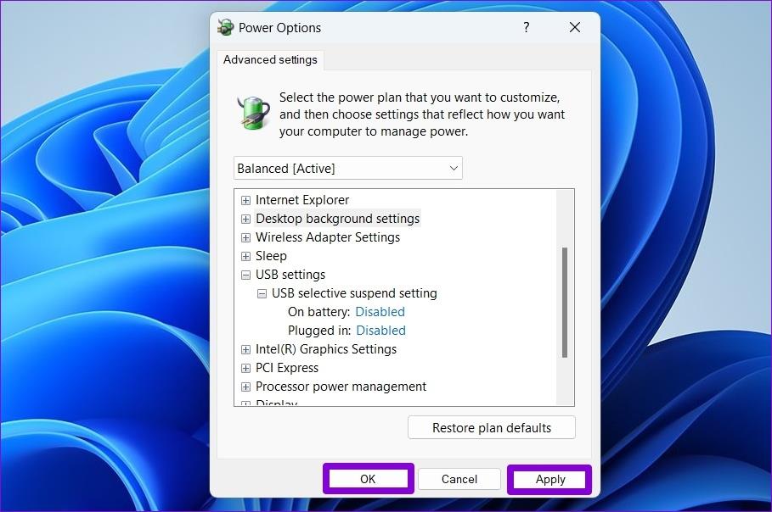Collapse USB selective suspend setting
772x512 pixels.
[262, 293]
